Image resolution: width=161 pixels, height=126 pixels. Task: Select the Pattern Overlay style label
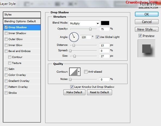(18, 87)
